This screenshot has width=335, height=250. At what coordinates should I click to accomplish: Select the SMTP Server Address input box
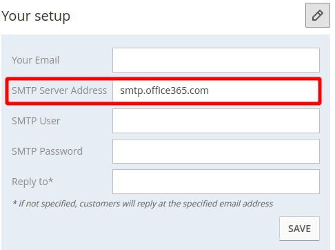216,90
